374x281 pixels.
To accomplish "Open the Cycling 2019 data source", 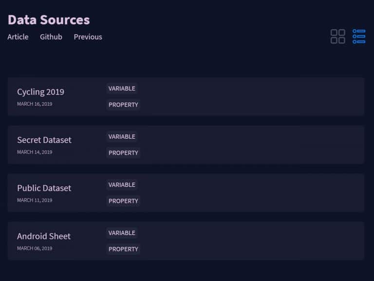I will pyautogui.click(x=40, y=92).
